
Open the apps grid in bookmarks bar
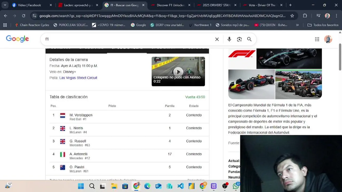5,25
